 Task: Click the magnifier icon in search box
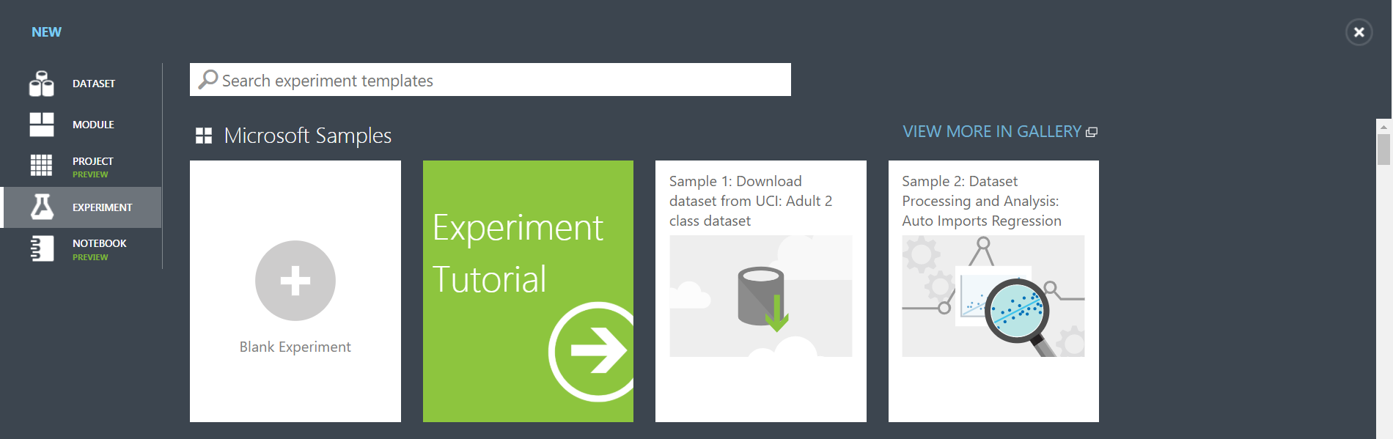pos(208,79)
